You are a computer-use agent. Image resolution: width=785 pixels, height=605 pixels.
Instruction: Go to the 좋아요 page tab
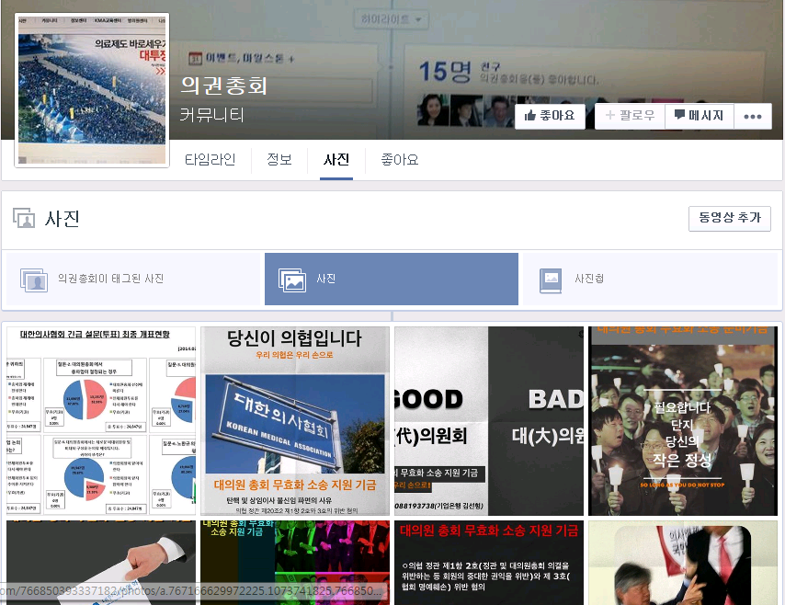[x=400, y=160]
